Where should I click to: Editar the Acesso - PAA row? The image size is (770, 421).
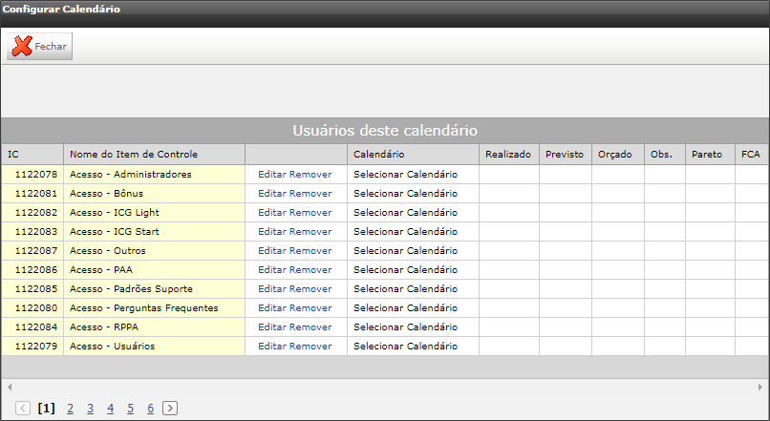[272, 270]
